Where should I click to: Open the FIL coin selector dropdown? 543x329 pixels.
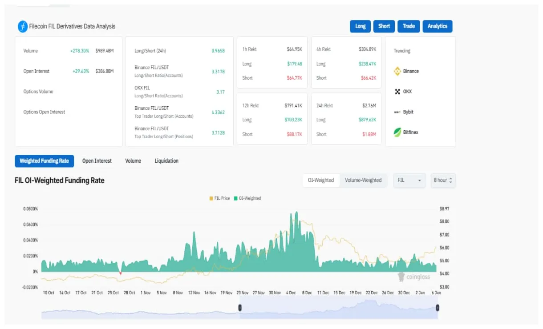[x=409, y=180]
